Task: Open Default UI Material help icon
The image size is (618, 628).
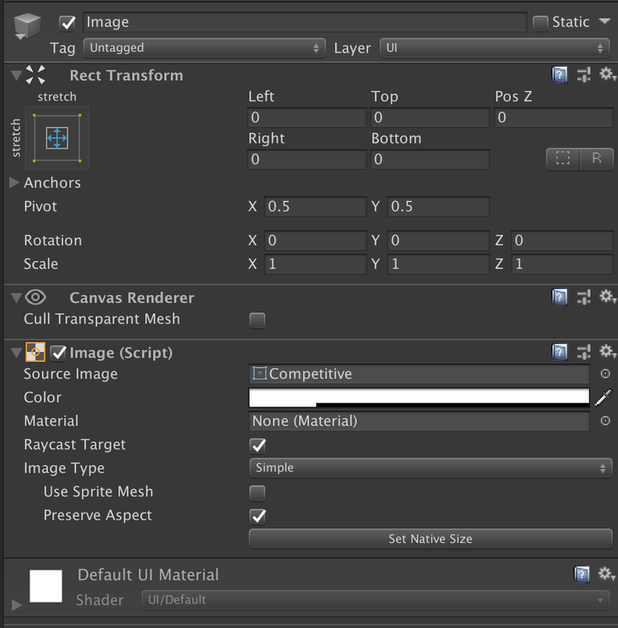Action: tap(582, 574)
